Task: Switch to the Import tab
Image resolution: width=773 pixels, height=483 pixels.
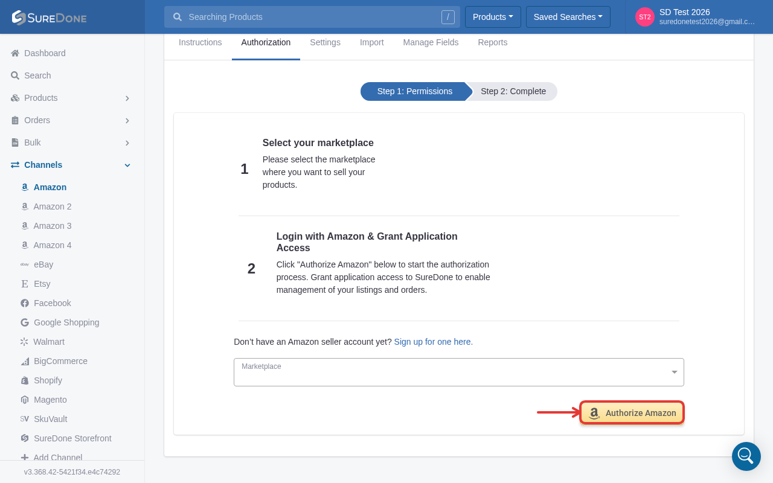Action: tap(372, 42)
